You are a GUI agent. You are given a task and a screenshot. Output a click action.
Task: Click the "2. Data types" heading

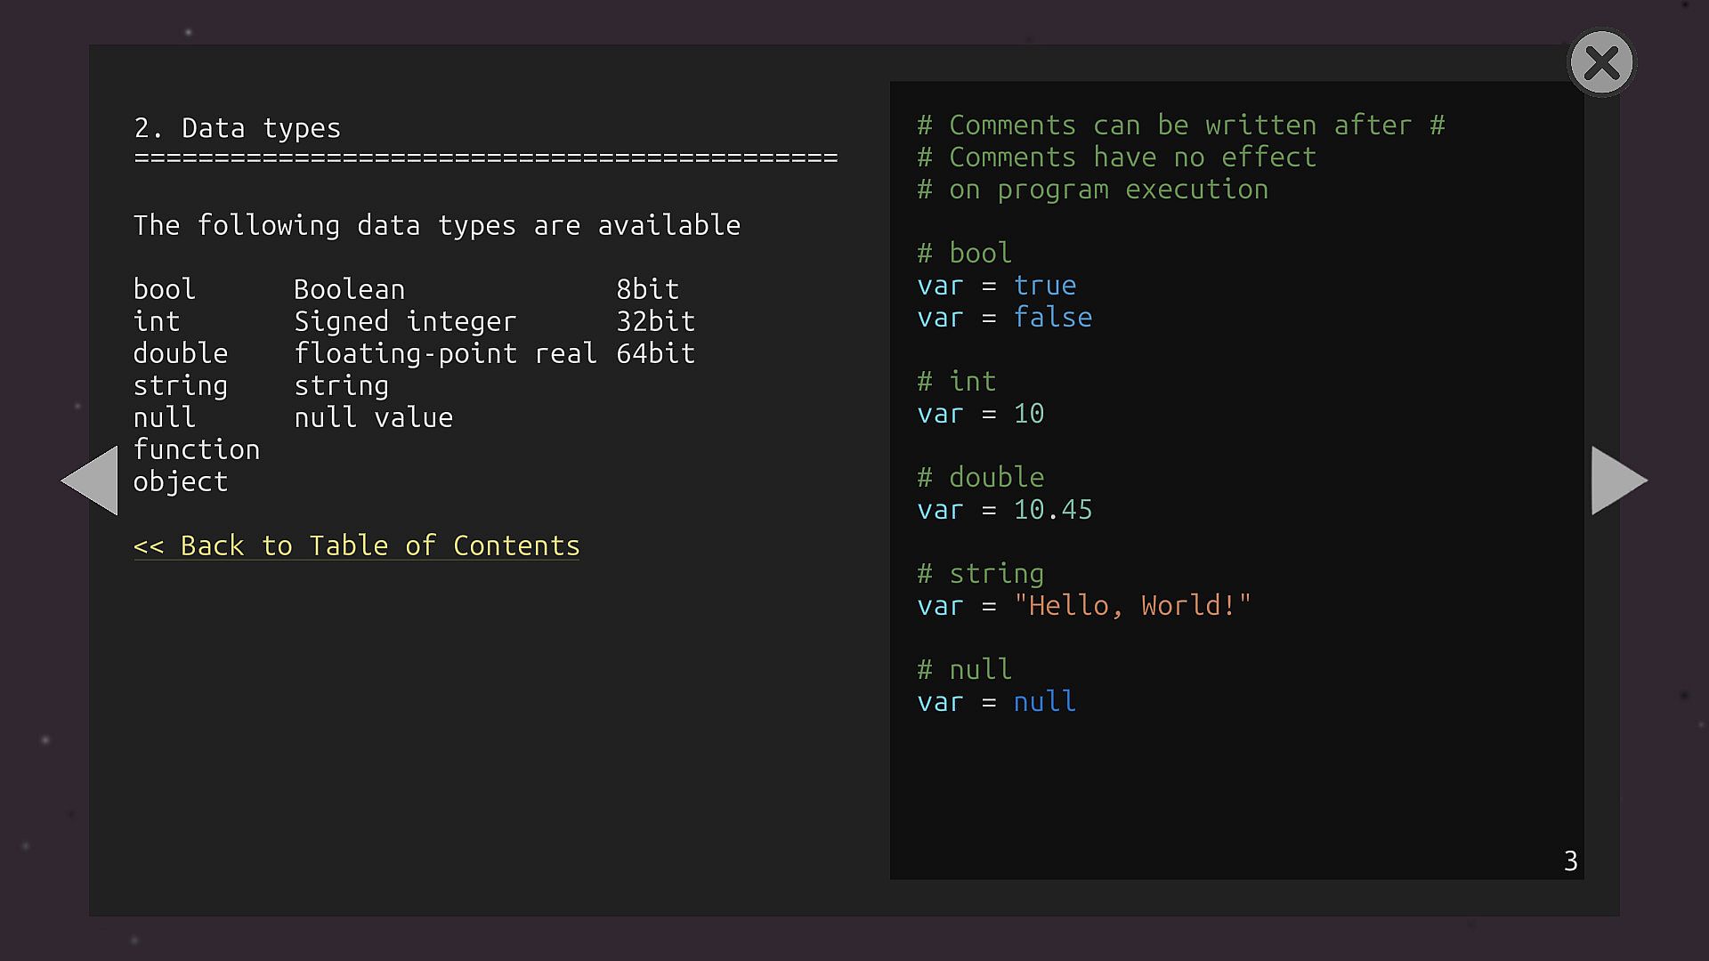click(237, 128)
